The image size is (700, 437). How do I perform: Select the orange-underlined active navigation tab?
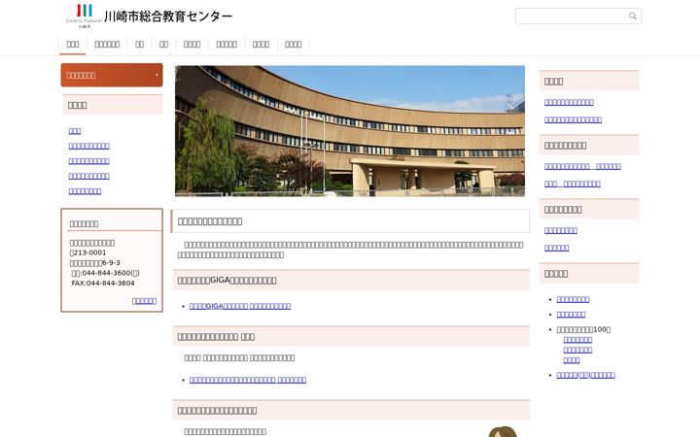coord(72,45)
